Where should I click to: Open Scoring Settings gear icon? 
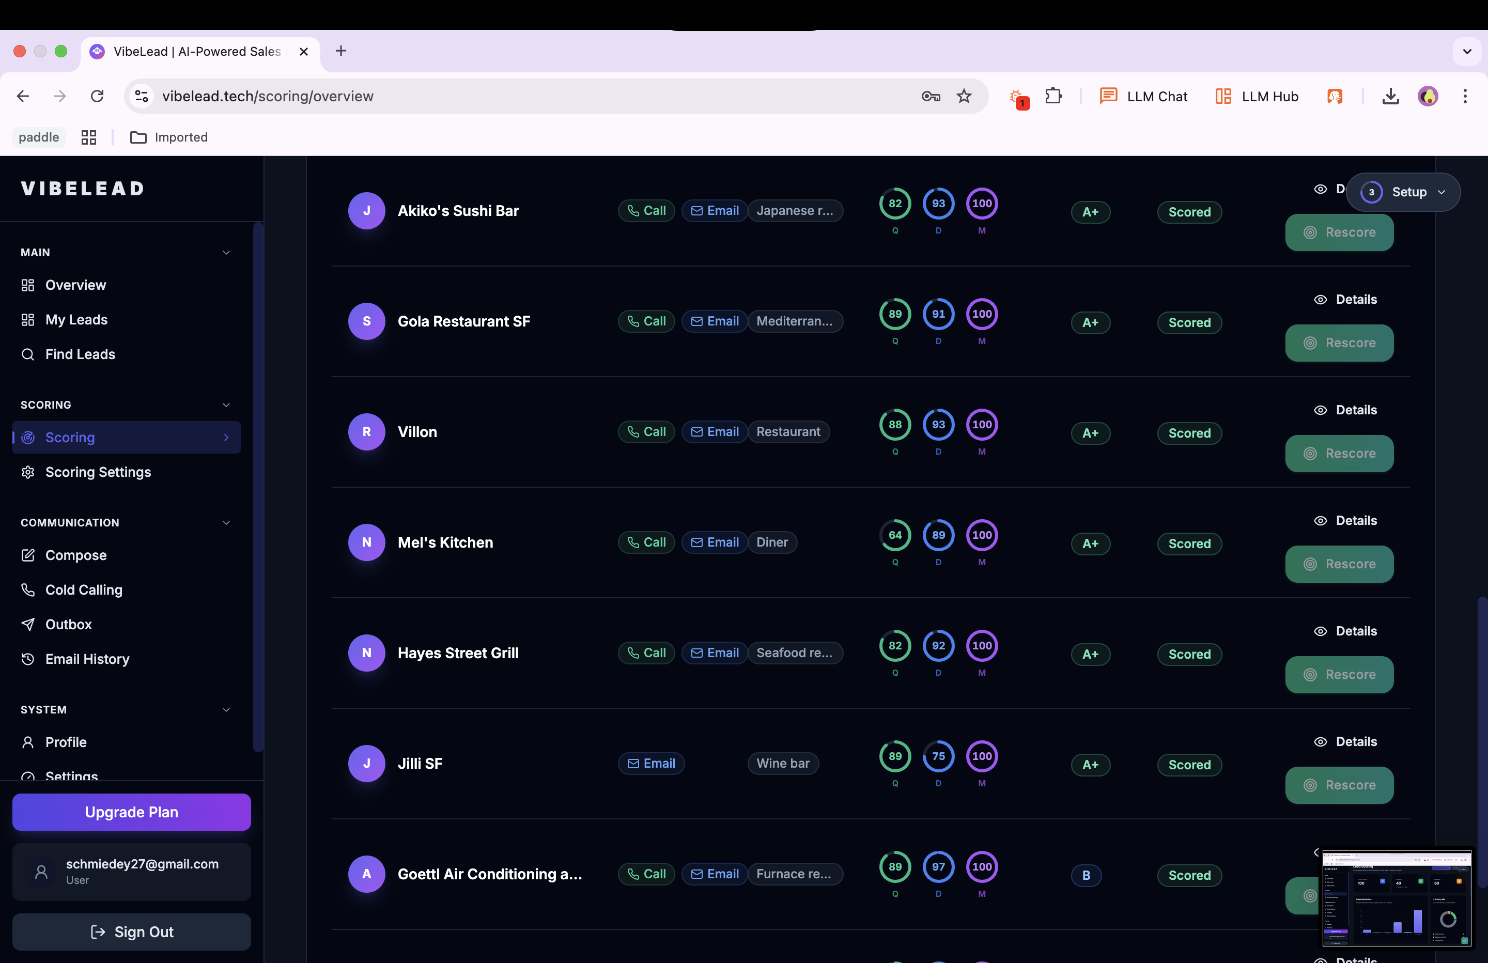[28, 472]
